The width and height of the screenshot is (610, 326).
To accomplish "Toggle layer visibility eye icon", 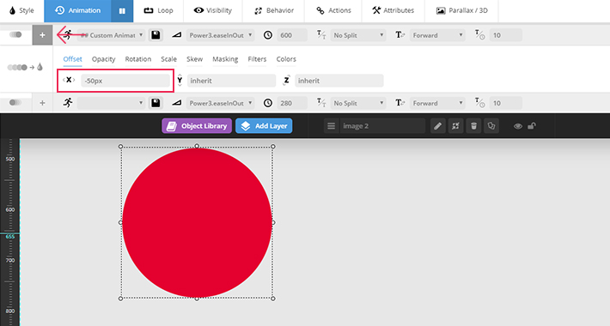I will point(517,126).
